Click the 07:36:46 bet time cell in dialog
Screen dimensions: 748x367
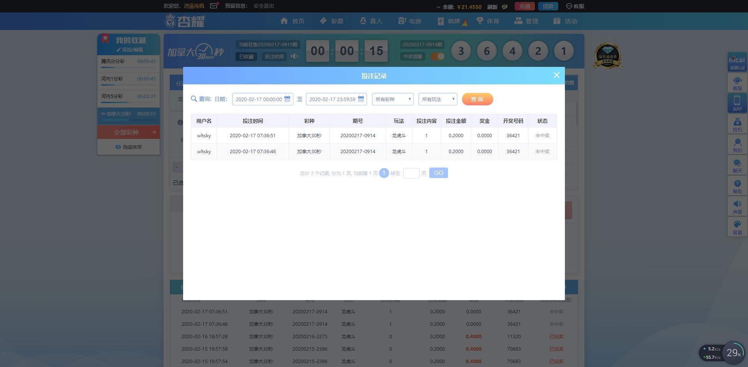point(253,152)
